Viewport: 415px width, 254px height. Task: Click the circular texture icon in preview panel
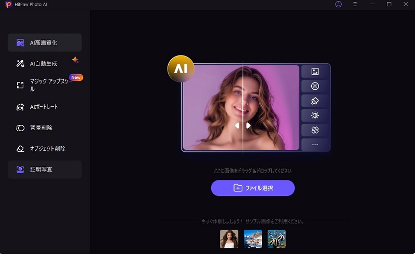pyautogui.click(x=315, y=86)
